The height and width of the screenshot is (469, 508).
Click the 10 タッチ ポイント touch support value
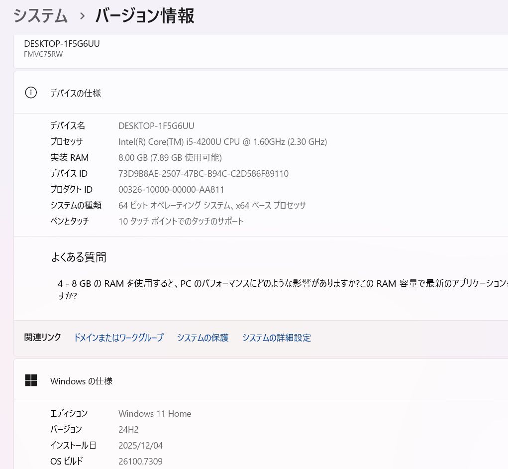click(x=181, y=221)
